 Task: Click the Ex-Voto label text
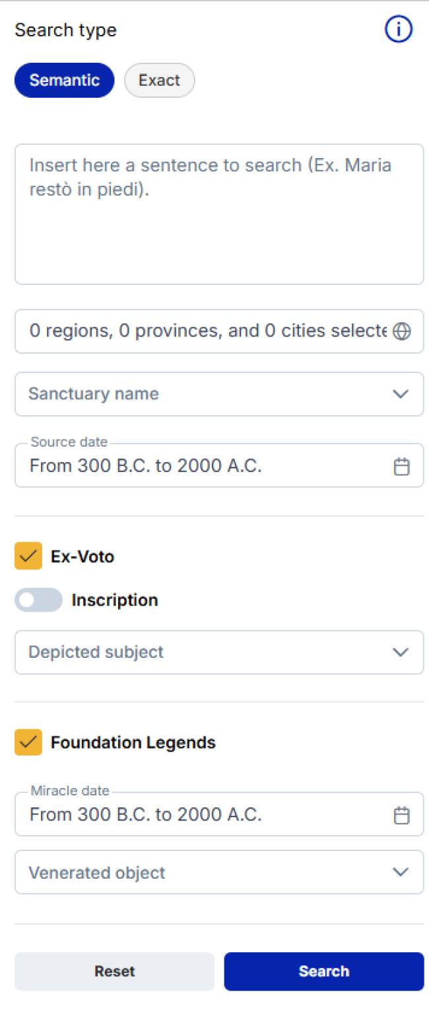pos(82,557)
